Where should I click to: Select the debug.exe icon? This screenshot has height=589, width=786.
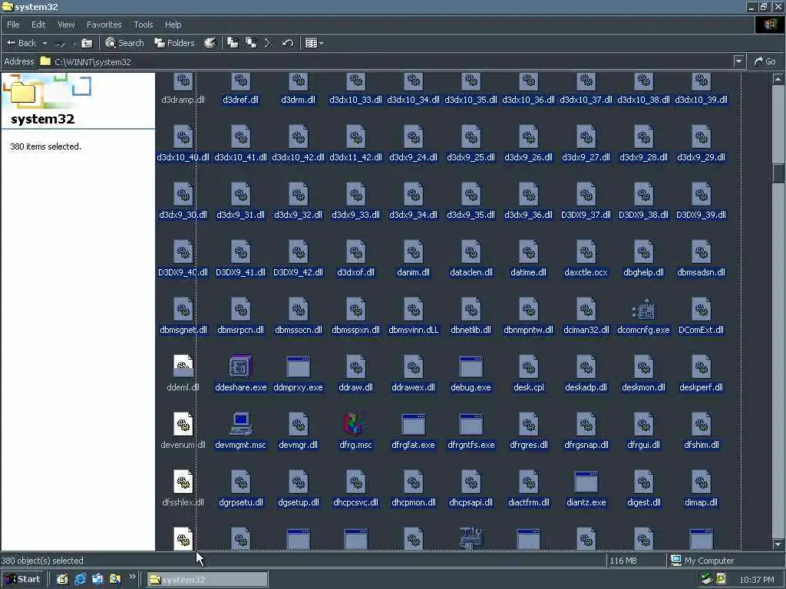point(471,367)
